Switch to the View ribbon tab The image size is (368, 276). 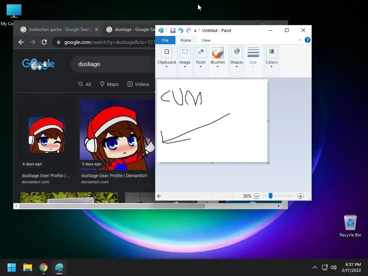(x=206, y=40)
